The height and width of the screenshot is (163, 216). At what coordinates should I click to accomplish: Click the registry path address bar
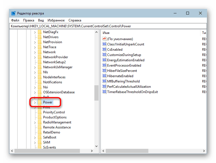[108, 26]
